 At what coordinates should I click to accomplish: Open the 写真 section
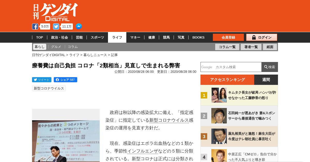(x=181, y=37)
